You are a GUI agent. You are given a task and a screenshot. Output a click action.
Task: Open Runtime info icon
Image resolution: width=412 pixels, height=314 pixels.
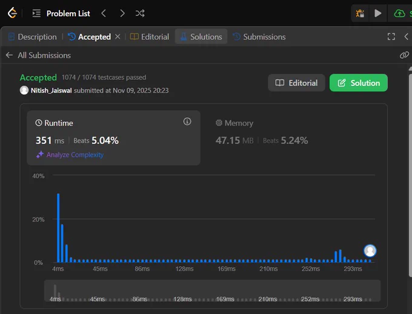[187, 122]
